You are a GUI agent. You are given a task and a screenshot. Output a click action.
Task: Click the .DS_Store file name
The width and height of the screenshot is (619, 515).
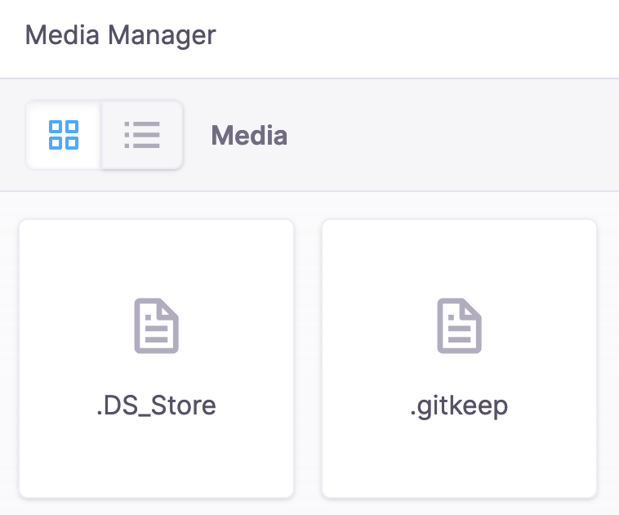(156, 405)
